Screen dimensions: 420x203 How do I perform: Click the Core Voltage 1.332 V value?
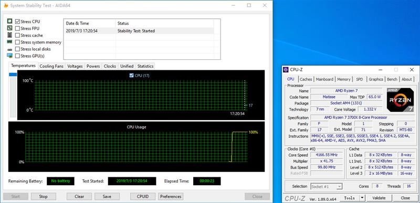tap(370, 109)
